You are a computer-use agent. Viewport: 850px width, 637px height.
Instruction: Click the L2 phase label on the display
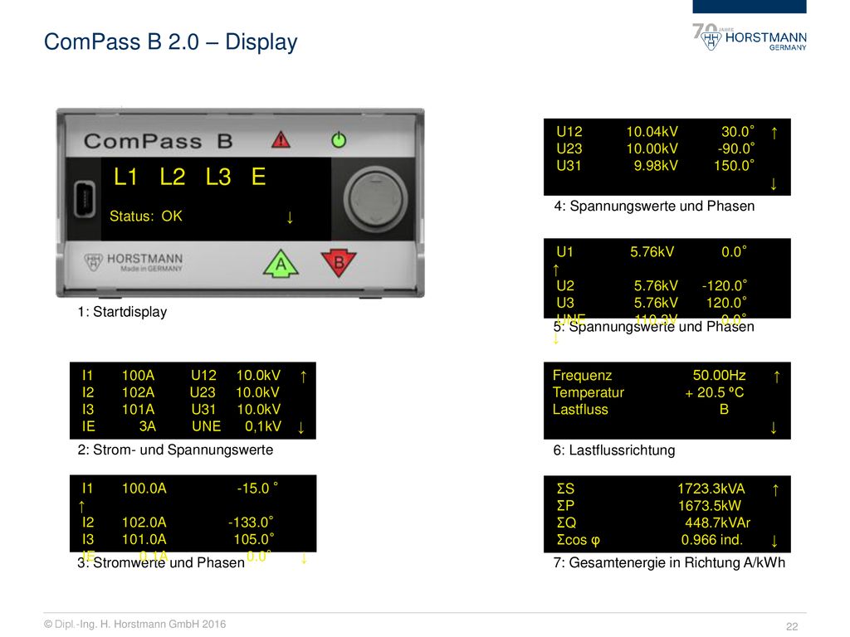pyautogui.click(x=173, y=177)
